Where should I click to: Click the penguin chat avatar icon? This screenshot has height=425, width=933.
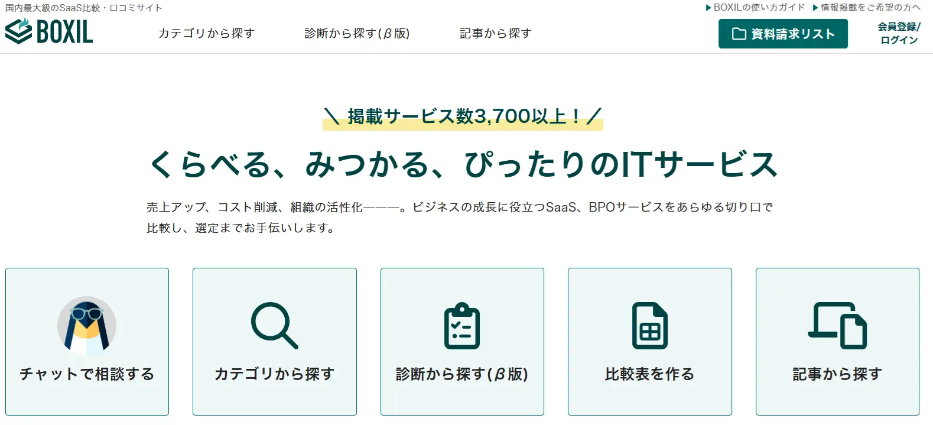point(87,325)
